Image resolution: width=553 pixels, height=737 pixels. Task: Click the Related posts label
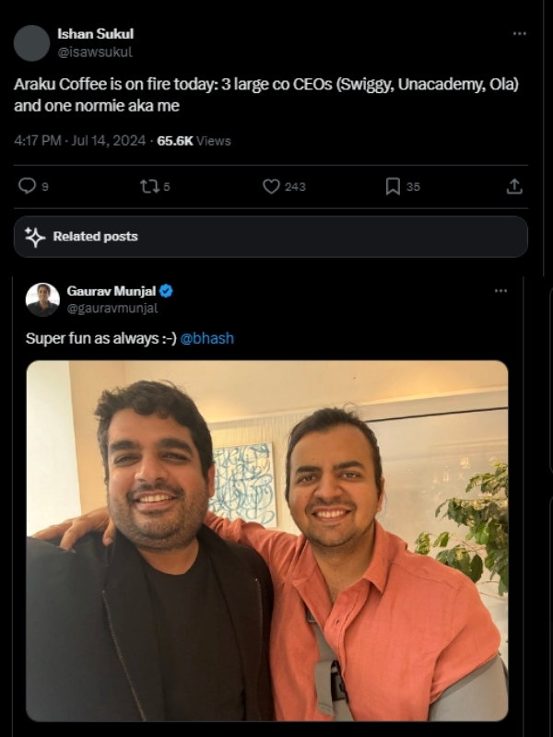tap(96, 237)
